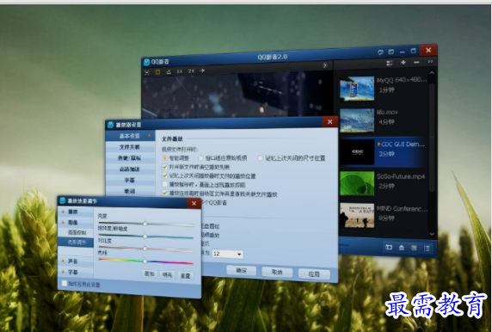This screenshot has width=492, height=332.
Task: Select the MIND Conference playlist entry
Action: tap(383, 215)
